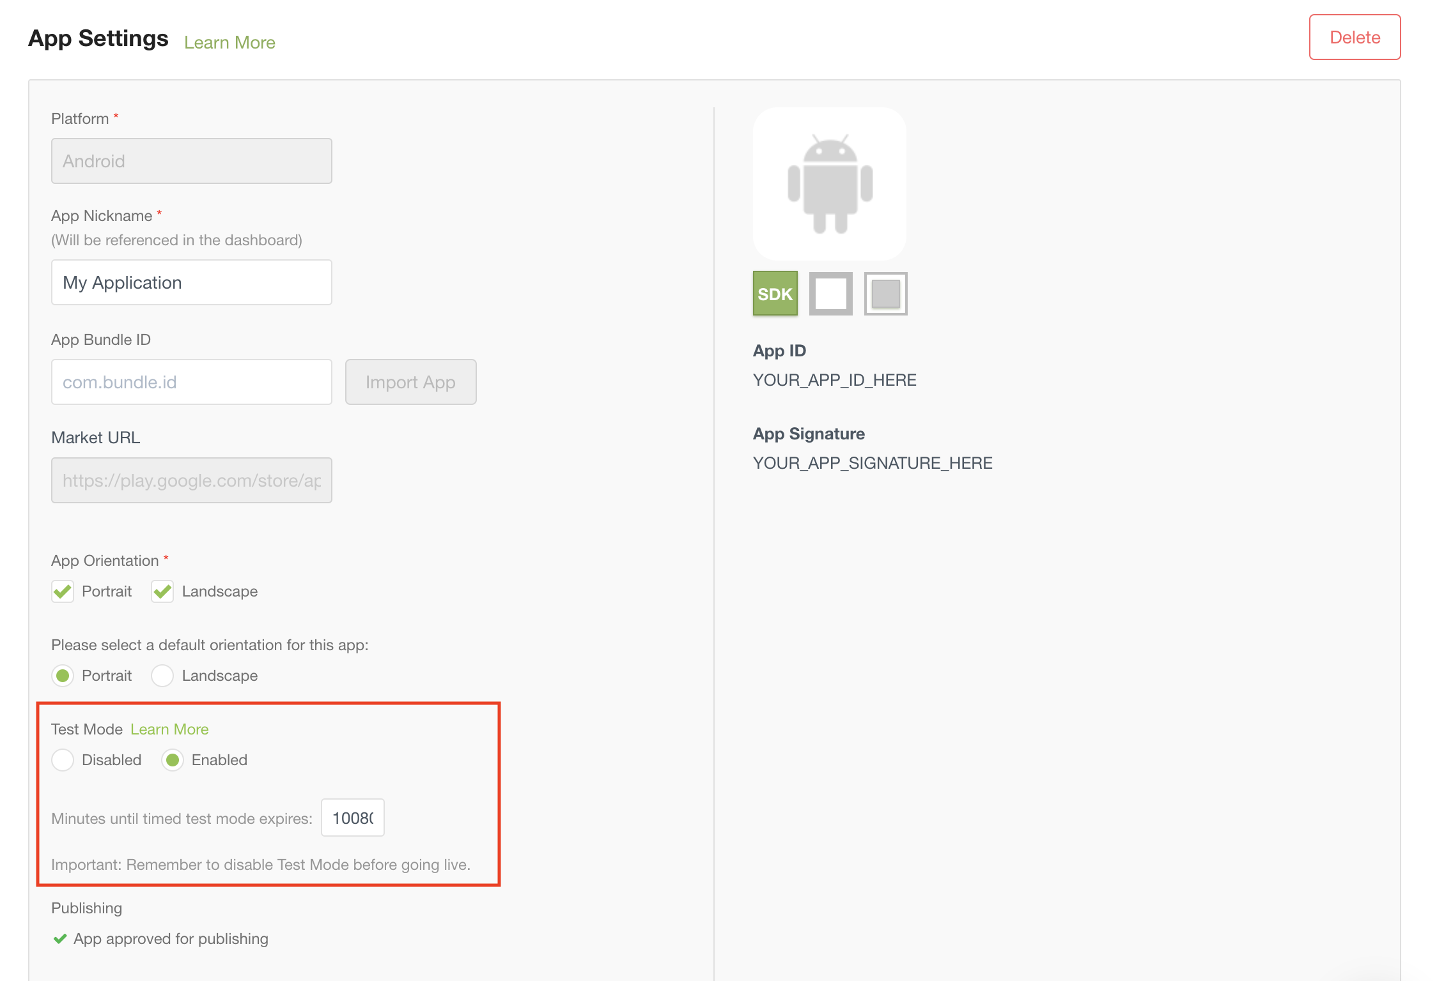Uncheck the Portrait orientation checkbox
The height and width of the screenshot is (981, 1437).
click(62, 591)
